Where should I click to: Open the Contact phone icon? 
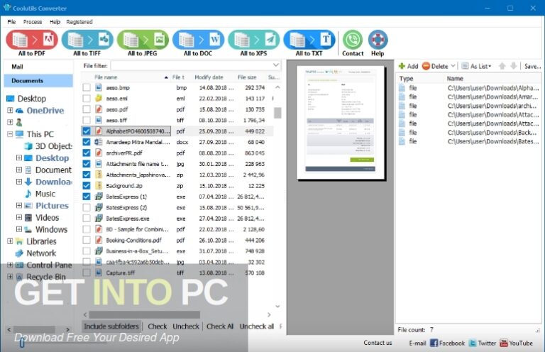(353, 40)
